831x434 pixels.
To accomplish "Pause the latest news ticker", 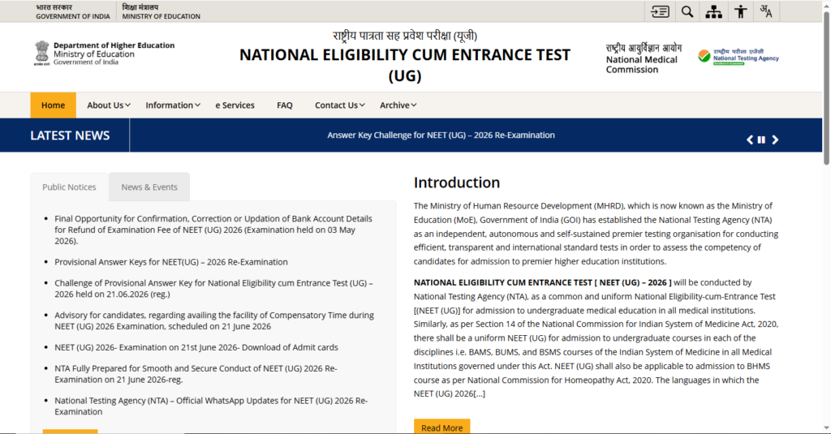I will 761,140.
